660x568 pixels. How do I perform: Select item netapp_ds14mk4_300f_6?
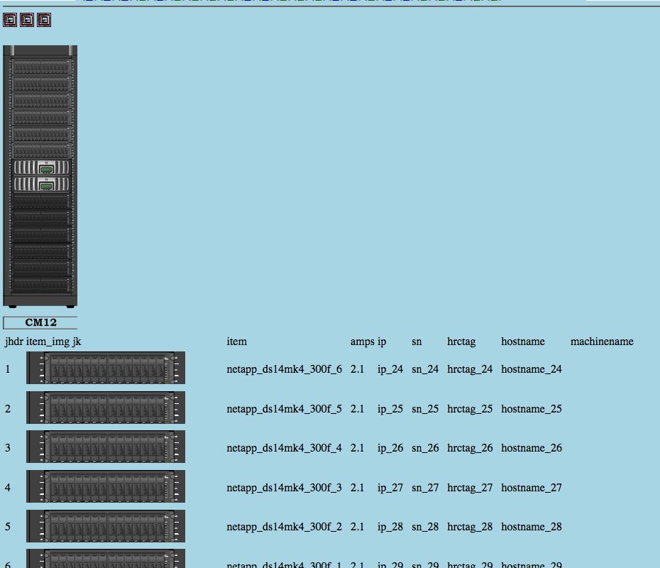284,369
